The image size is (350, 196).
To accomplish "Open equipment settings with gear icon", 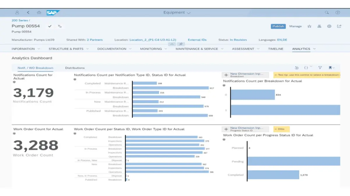I will click(x=329, y=26).
